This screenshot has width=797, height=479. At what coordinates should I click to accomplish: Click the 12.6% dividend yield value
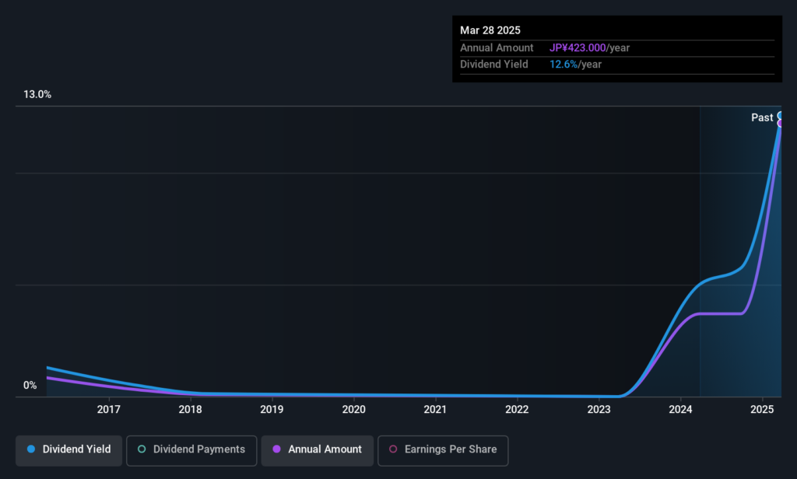(x=564, y=65)
